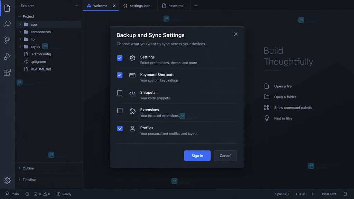The height and width of the screenshot is (199, 354).
Task: Expand the app folder
Action: point(20,25)
